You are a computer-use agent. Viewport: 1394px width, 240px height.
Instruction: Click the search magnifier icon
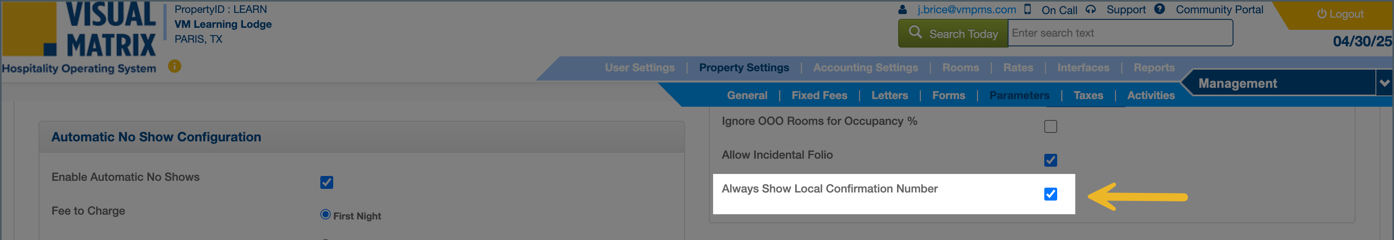pos(915,33)
